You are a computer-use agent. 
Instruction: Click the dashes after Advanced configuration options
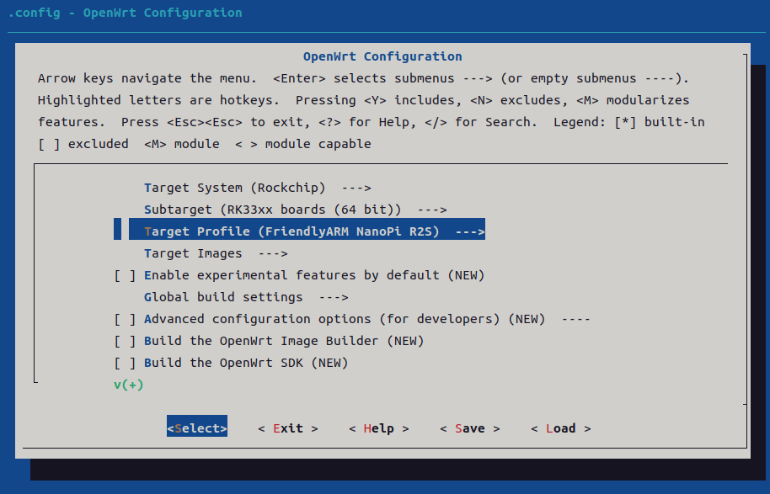click(575, 319)
